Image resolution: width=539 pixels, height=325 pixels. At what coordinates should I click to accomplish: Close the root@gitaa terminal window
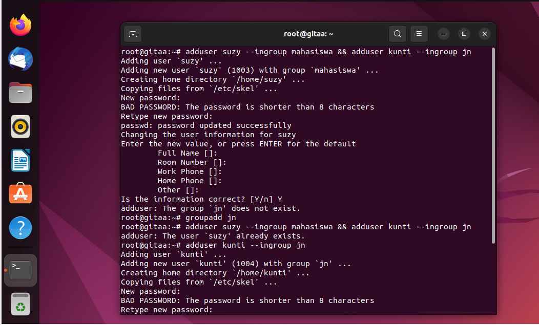[485, 34]
